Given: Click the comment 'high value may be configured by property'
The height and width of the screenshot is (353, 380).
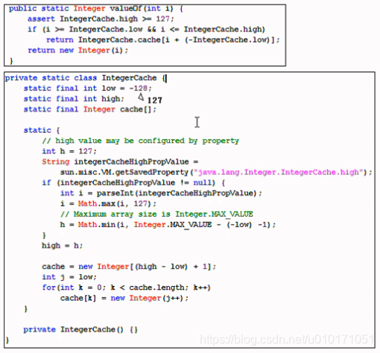Looking at the screenshot, I should point(141,141).
